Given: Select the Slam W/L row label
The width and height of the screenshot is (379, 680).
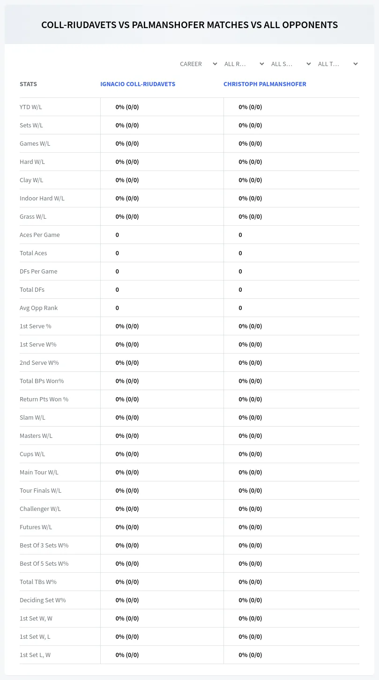Looking at the screenshot, I should pyautogui.click(x=32, y=417).
